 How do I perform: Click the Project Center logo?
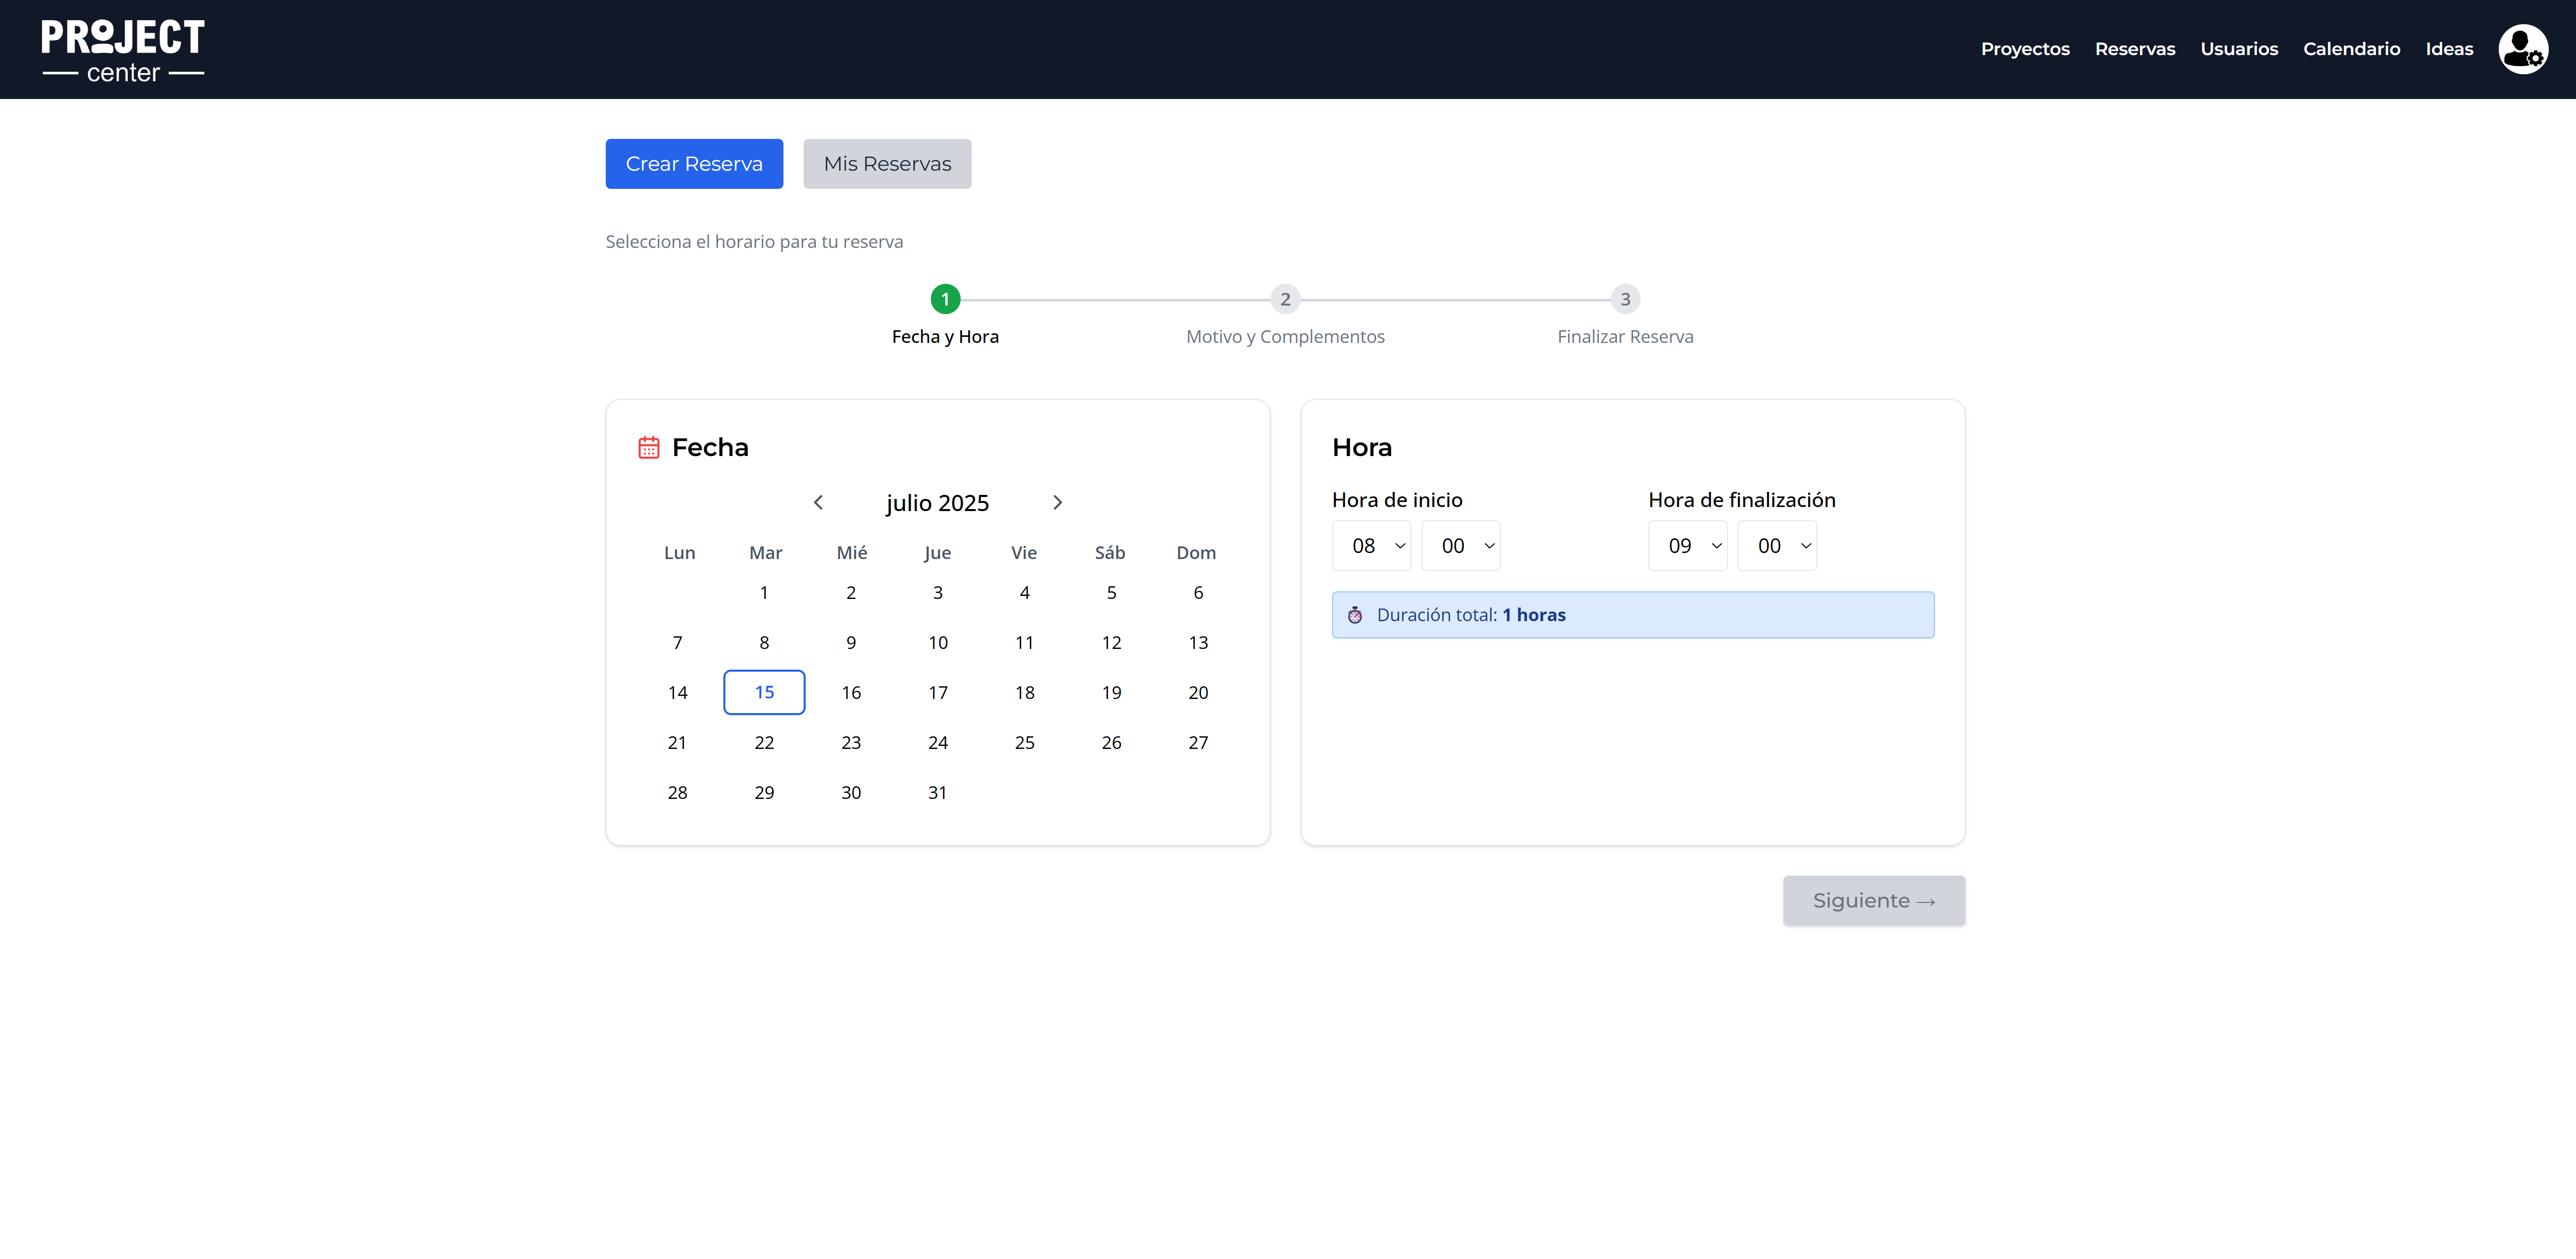tap(123, 50)
